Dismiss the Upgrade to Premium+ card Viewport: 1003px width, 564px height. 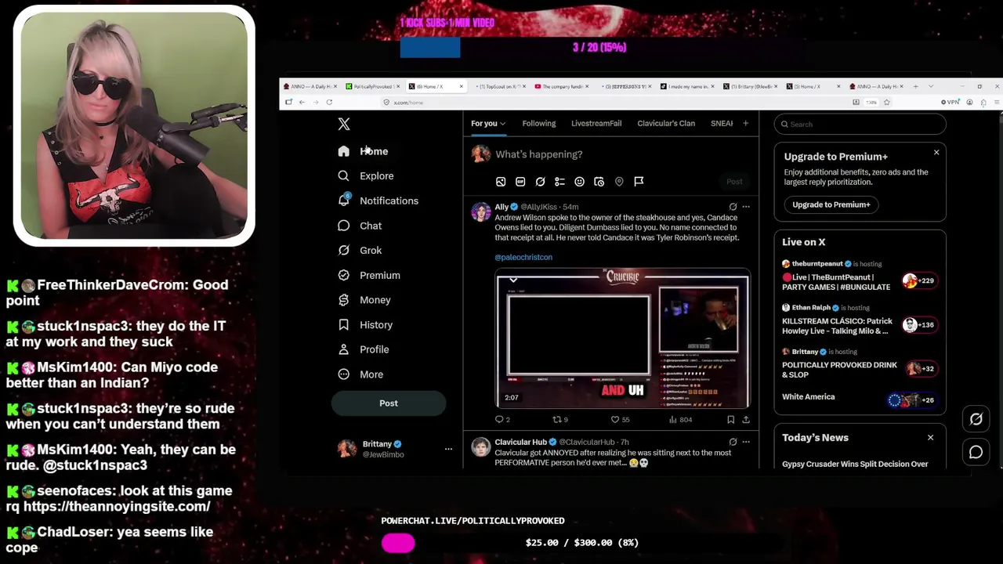(x=936, y=152)
